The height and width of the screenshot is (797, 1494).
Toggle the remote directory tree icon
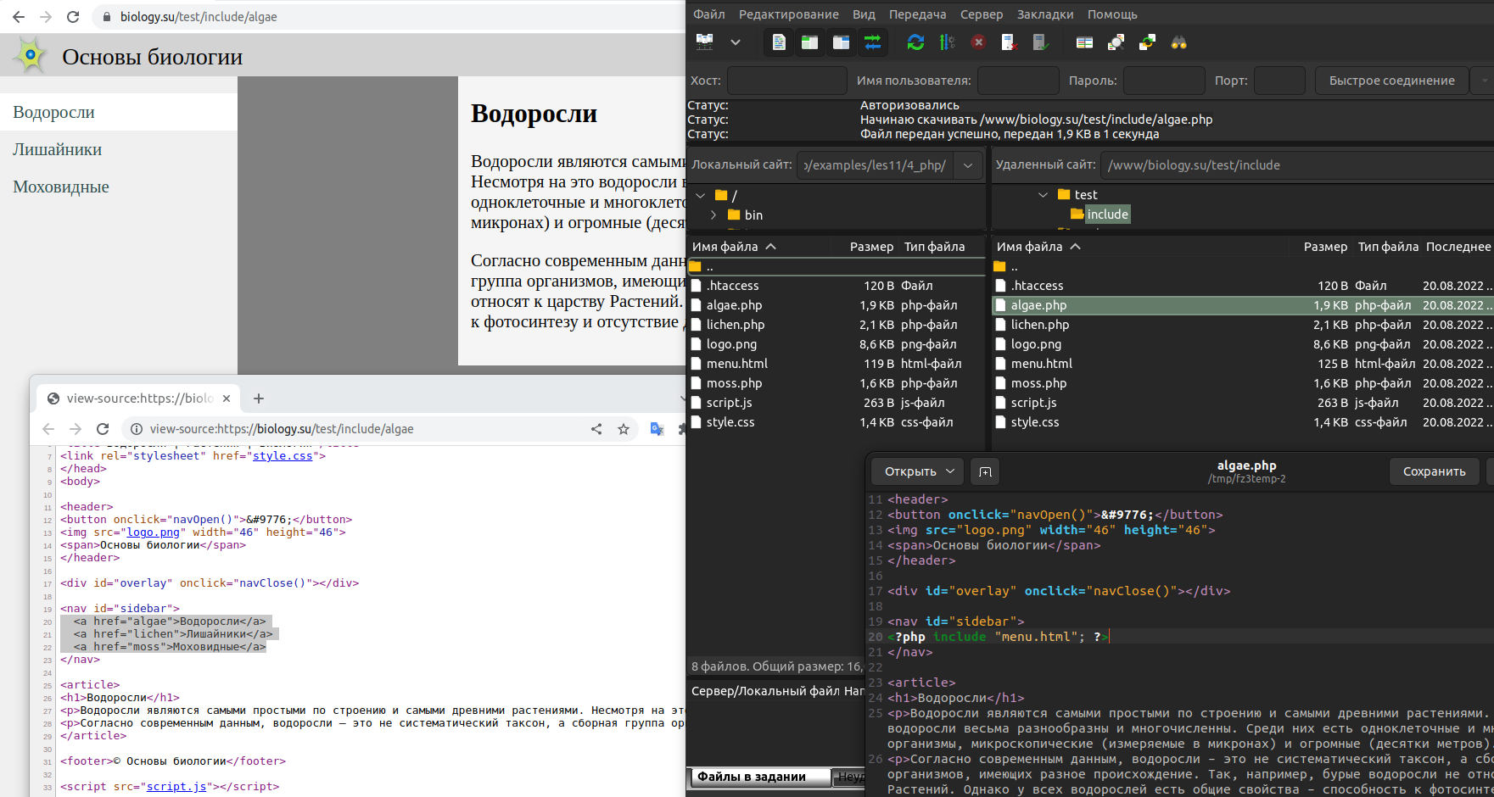pos(841,42)
